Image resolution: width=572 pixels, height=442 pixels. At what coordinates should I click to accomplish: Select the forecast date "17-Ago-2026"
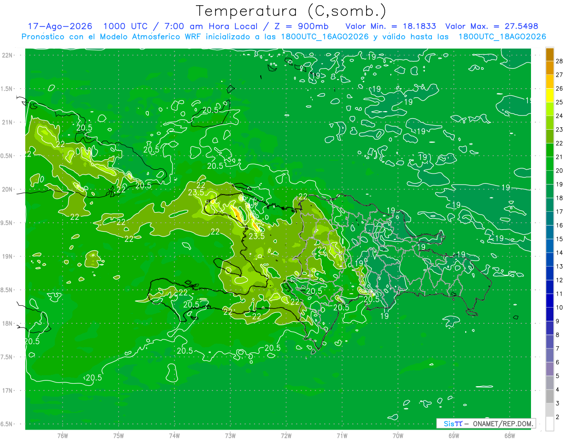pos(60,27)
